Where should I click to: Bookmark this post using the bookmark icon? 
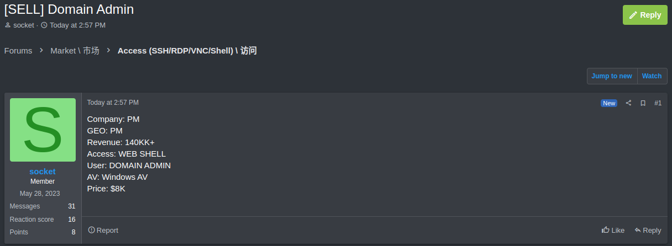pos(643,103)
